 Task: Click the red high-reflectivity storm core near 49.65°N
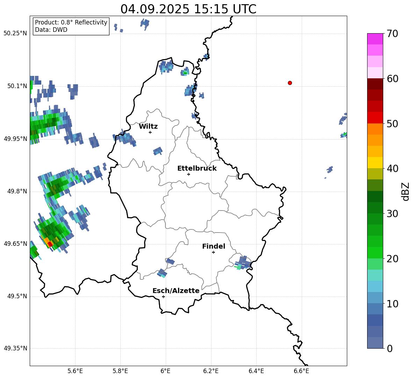[50, 244]
